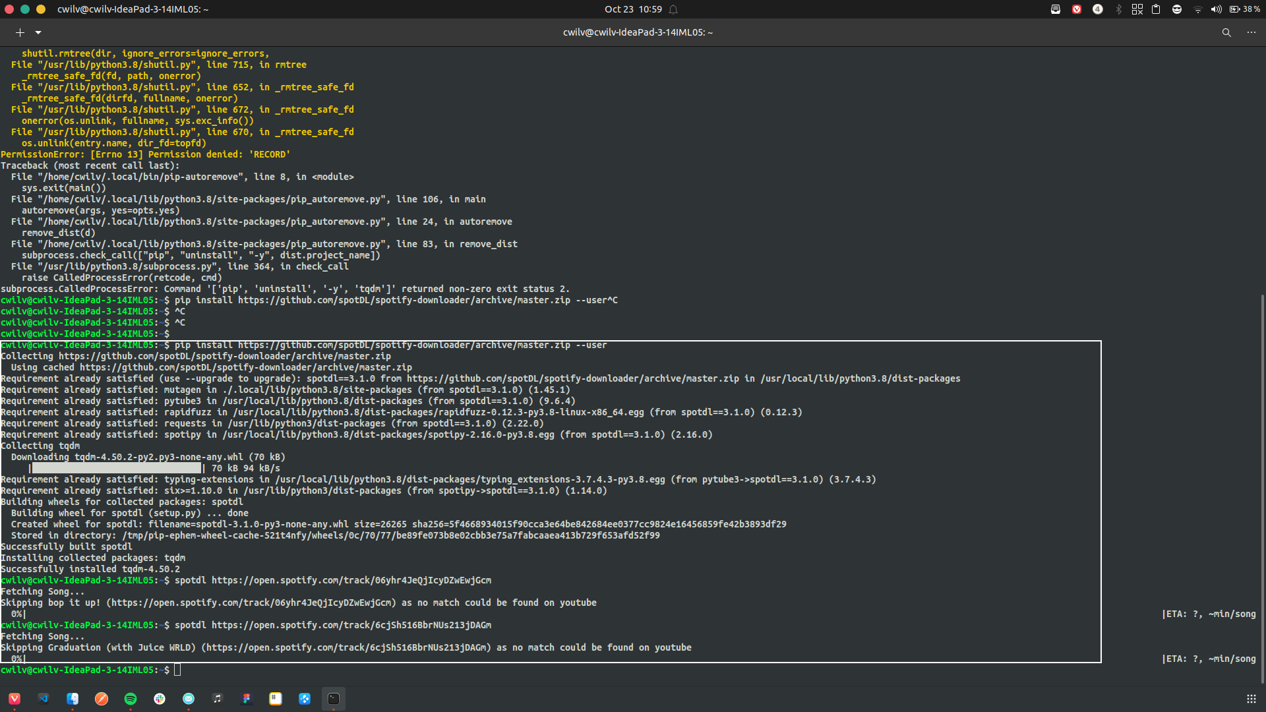Click the grid-with-X tray icon
Screen dimensions: 1266x712
click(x=1137, y=9)
